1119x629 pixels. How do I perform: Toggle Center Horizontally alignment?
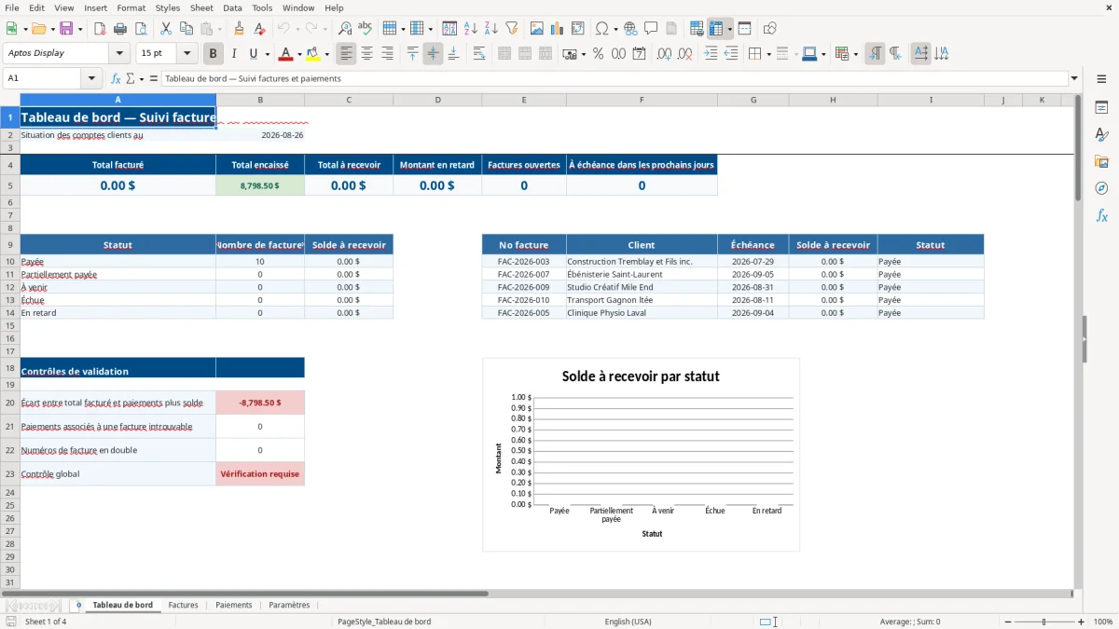pos(367,54)
